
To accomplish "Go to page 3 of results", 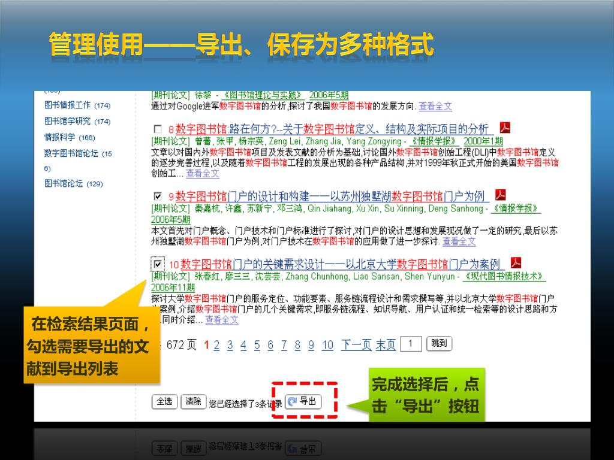I will pos(230,345).
